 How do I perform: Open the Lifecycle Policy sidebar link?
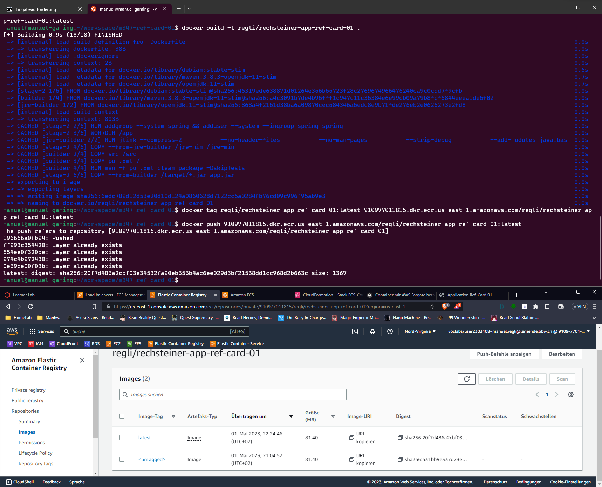(35, 453)
